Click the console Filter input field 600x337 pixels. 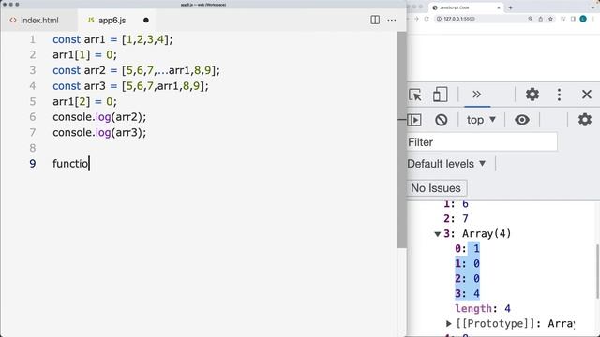[x=482, y=142]
